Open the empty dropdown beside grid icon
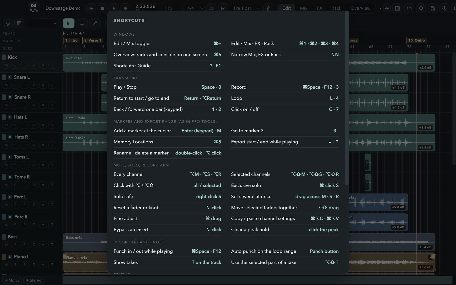Image resolution: width=456 pixels, height=285 pixels. [42, 23]
